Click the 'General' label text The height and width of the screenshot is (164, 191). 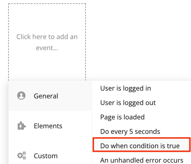click(46, 96)
